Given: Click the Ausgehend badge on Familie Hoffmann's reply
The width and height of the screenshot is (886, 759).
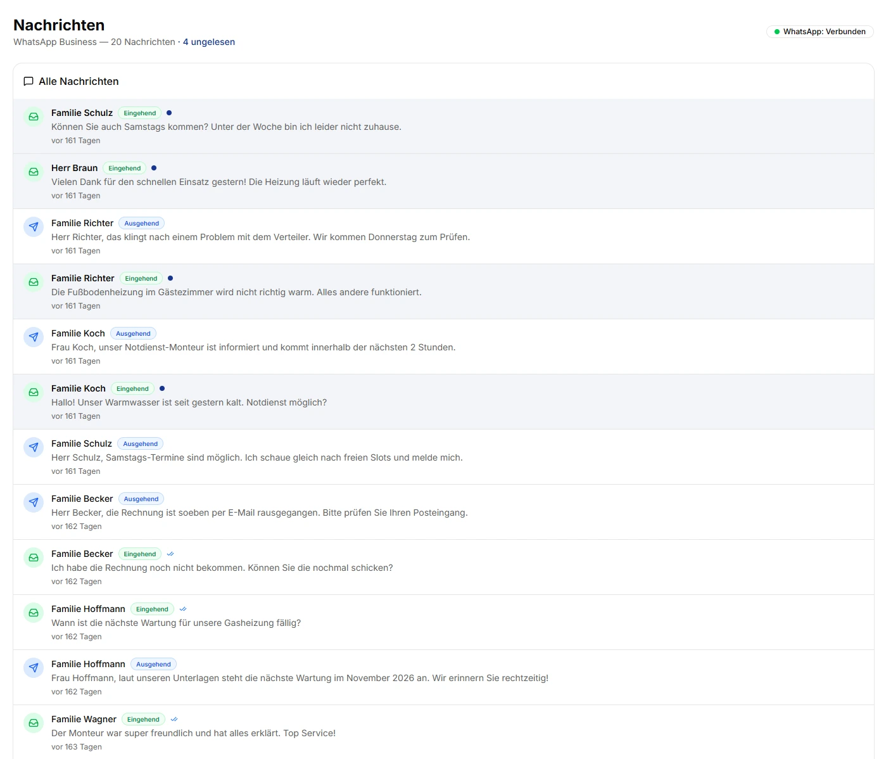Looking at the screenshot, I should point(153,664).
